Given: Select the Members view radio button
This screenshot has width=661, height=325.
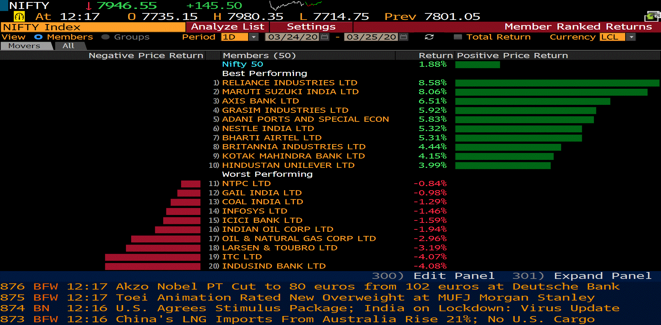Looking at the screenshot, I should pyautogui.click(x=38, y=37).
